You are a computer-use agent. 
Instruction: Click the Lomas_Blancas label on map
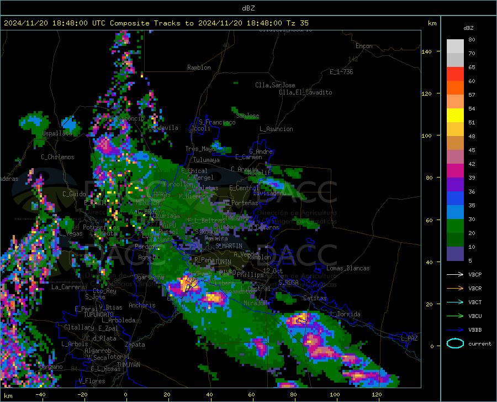click(348, 268)
